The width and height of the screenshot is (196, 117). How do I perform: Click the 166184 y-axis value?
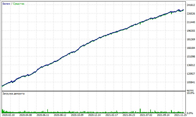coord(191,48)
